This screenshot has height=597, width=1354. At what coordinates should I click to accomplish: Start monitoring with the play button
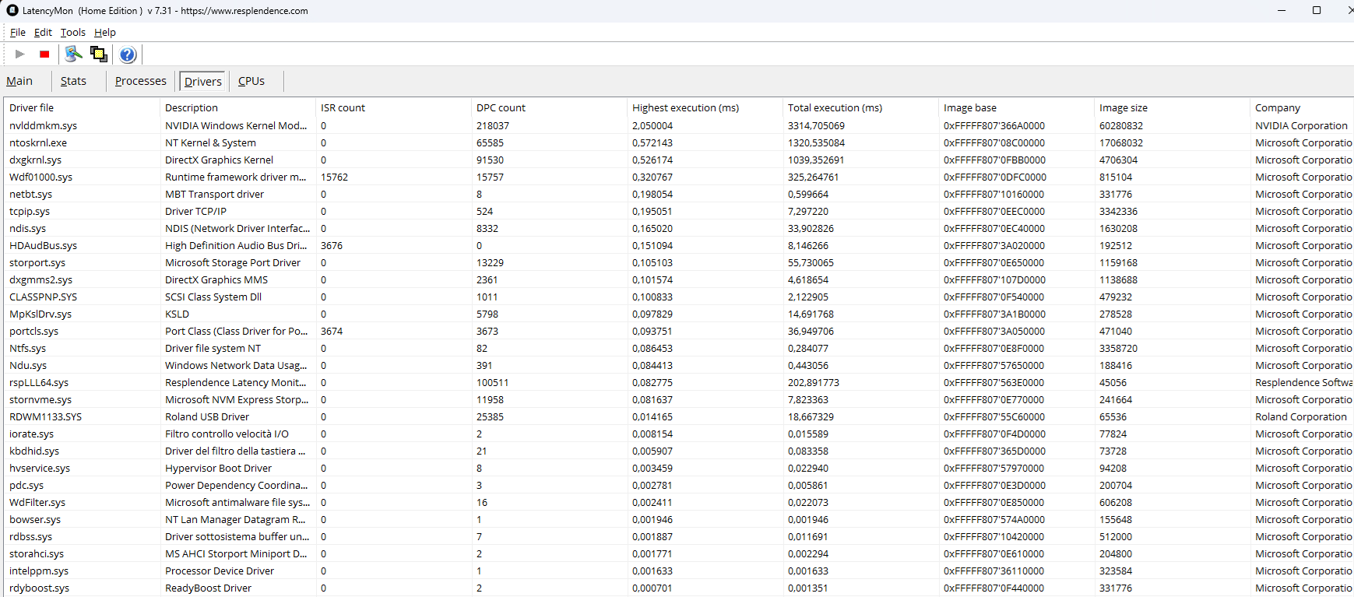pos(20,54)
